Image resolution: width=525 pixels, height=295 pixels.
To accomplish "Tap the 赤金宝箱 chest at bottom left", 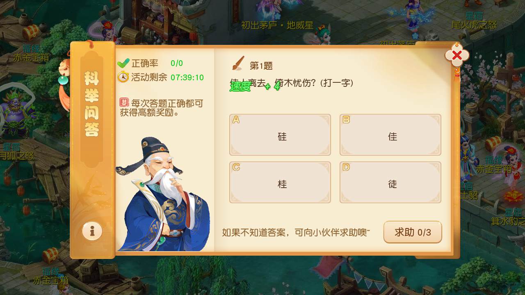I will coord(50,255).
